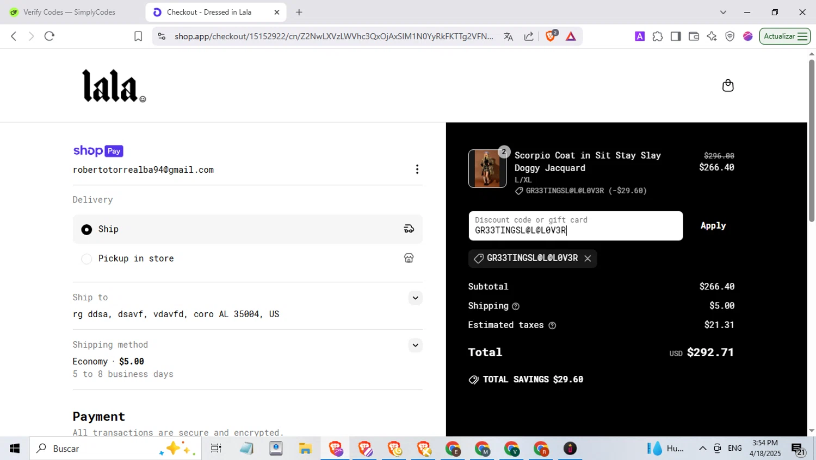Click the delivery truck icon in Ship row
This screenshot has height=460, width=816.
409,229
